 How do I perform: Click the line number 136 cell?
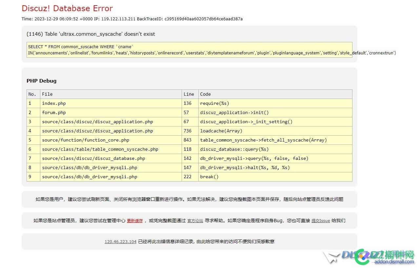tap(190, 103)
